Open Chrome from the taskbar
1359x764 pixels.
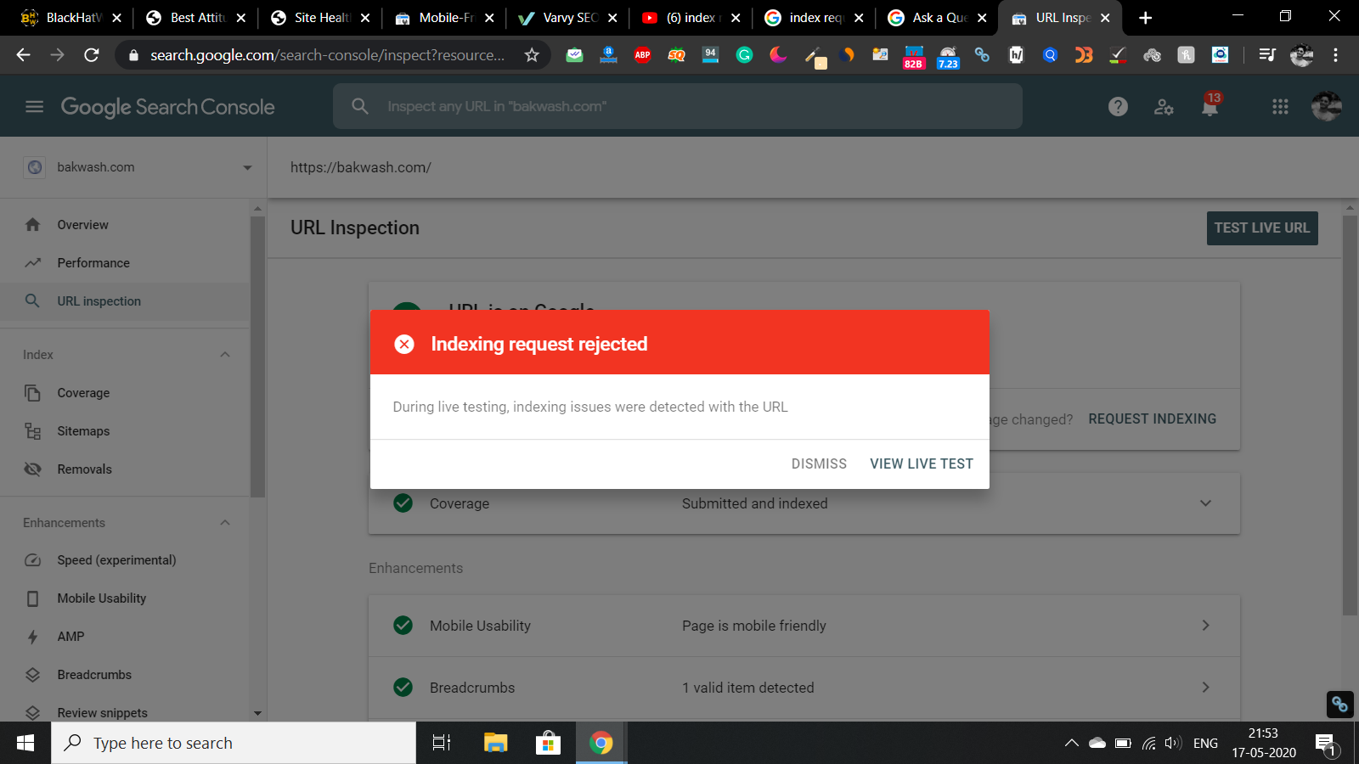click(601, 744)
